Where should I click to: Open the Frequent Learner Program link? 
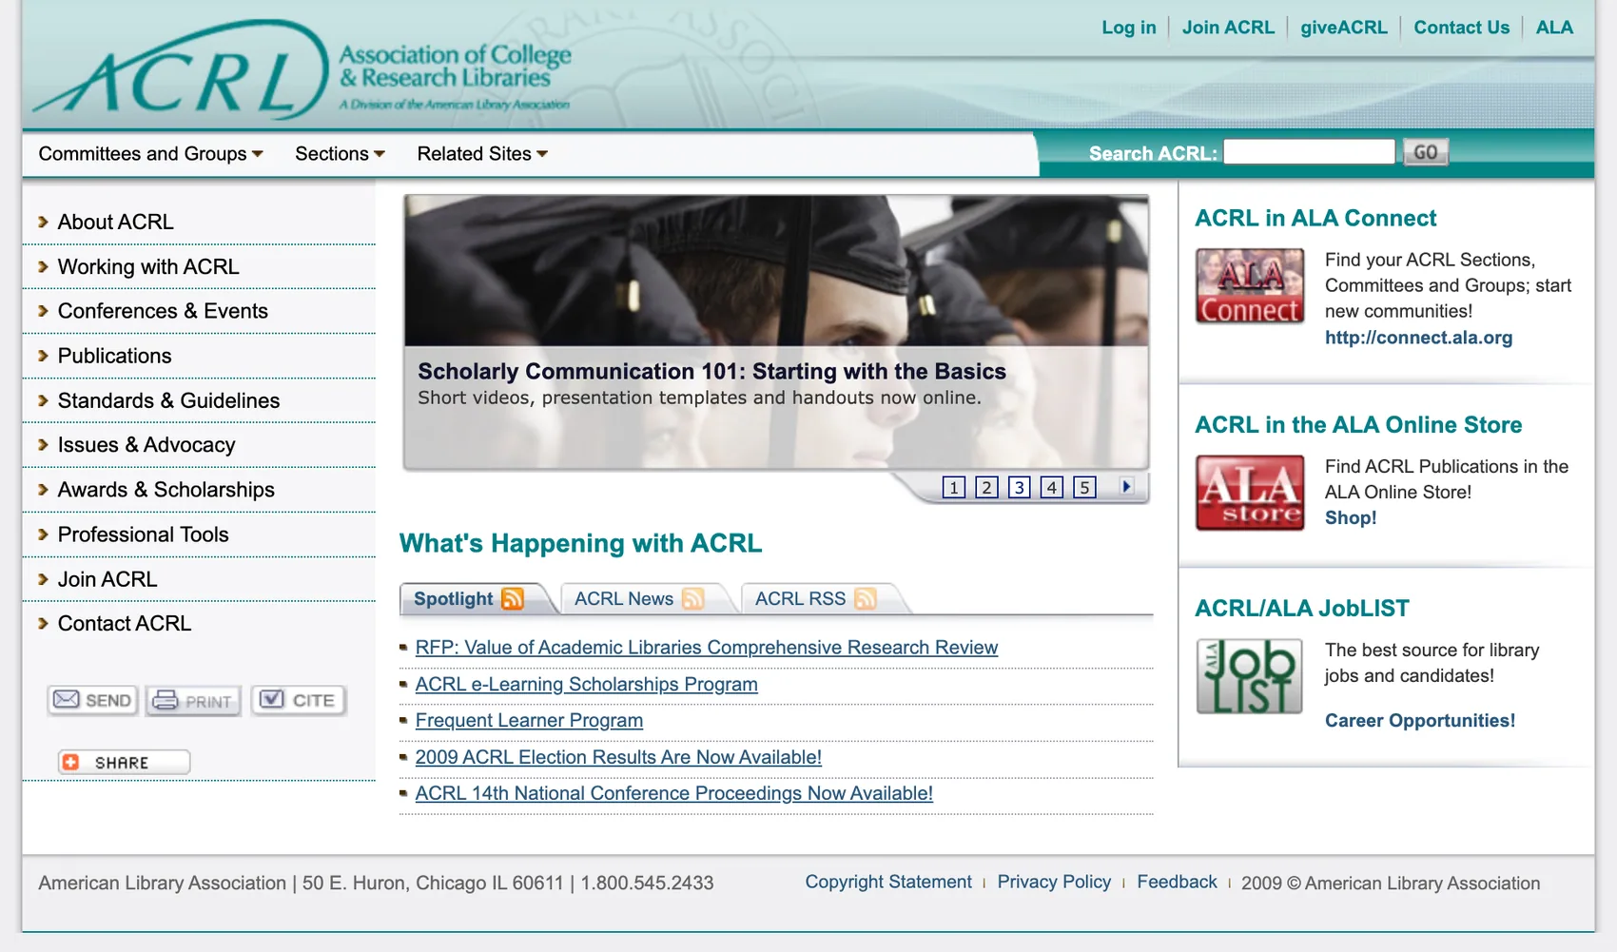pos(529,720)
